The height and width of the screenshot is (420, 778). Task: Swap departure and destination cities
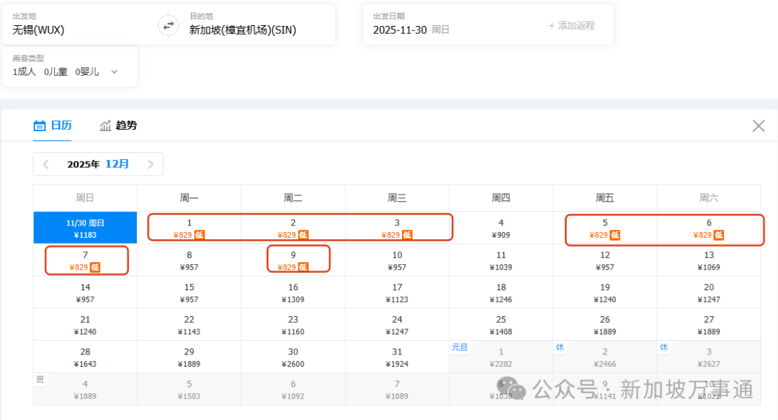point(169,24)
